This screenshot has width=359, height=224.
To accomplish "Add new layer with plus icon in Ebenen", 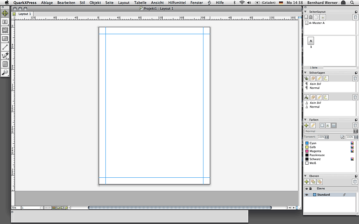I will 306,182.
